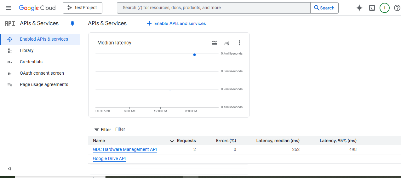401x178 pixels.
Task: Click the median latency value 262
Action: click(x=296, y=149)
